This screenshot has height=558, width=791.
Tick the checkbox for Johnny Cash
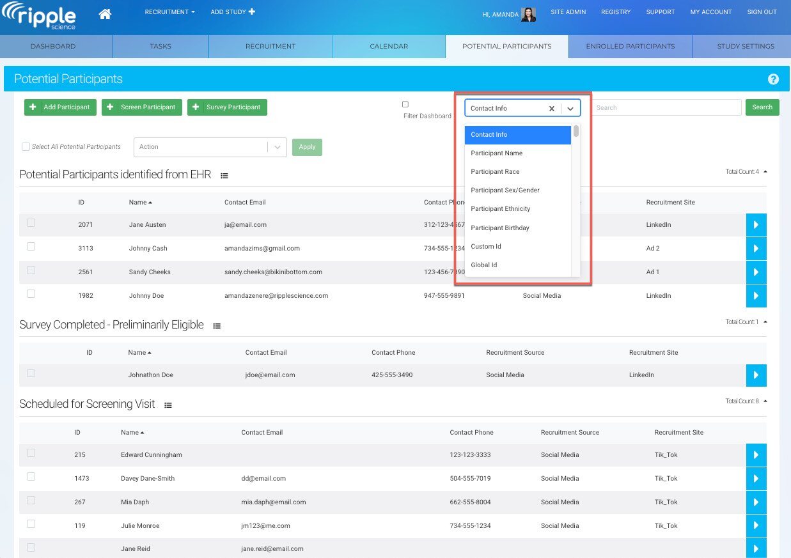(x=31, y=247)
